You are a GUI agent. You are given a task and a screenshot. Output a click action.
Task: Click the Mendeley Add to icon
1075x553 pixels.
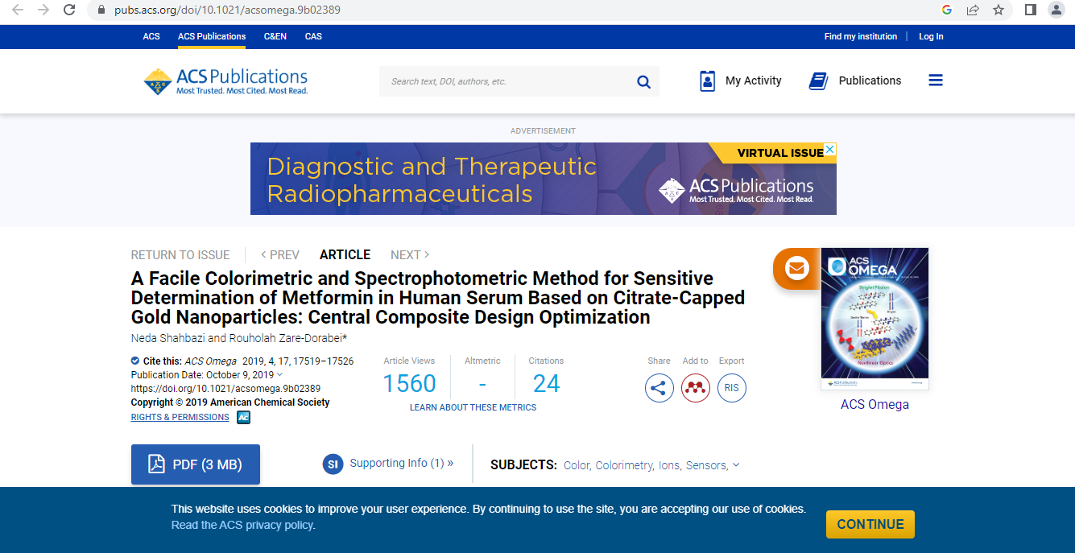click(x=696, y=388)
